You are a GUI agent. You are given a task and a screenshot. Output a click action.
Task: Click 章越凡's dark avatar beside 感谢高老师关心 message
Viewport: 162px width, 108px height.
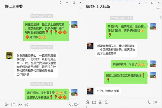(x=90, y=46)
